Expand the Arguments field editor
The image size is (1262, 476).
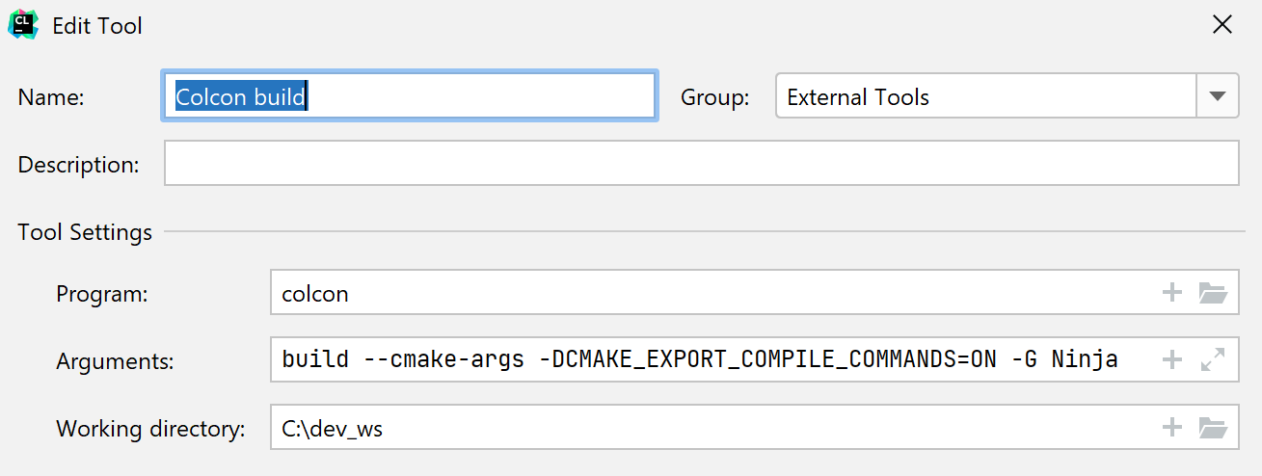pos(1212,360)
